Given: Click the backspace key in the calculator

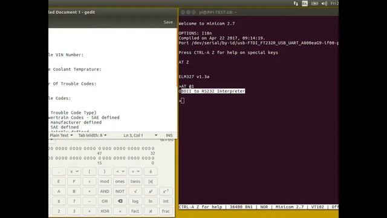Looking at the screenshot, I should (120, 201).
